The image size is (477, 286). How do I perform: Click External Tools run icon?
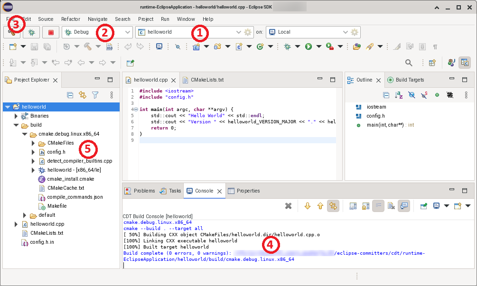pyautogui.click(x=330, y=46)
